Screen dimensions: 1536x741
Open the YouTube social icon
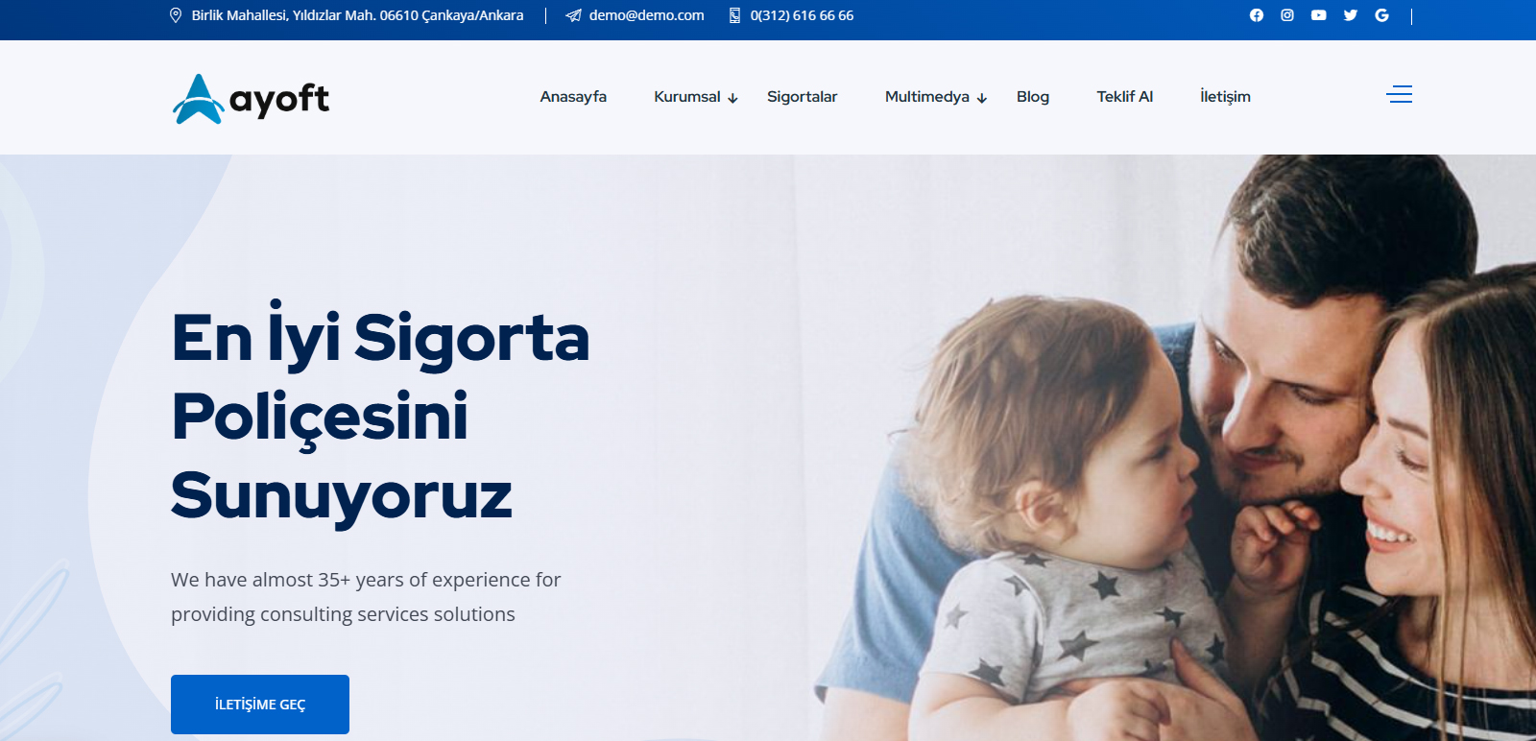(1318, 15)
